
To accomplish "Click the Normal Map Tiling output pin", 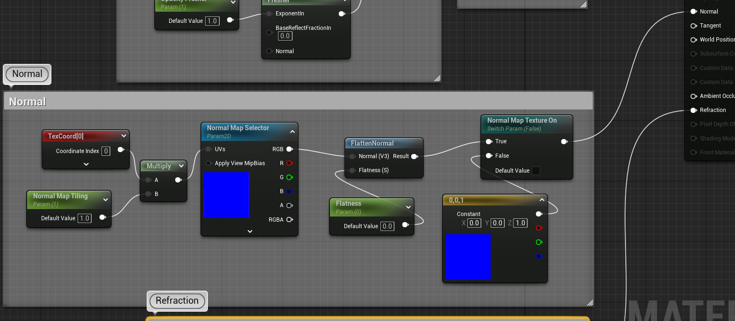I will (102, 217).
